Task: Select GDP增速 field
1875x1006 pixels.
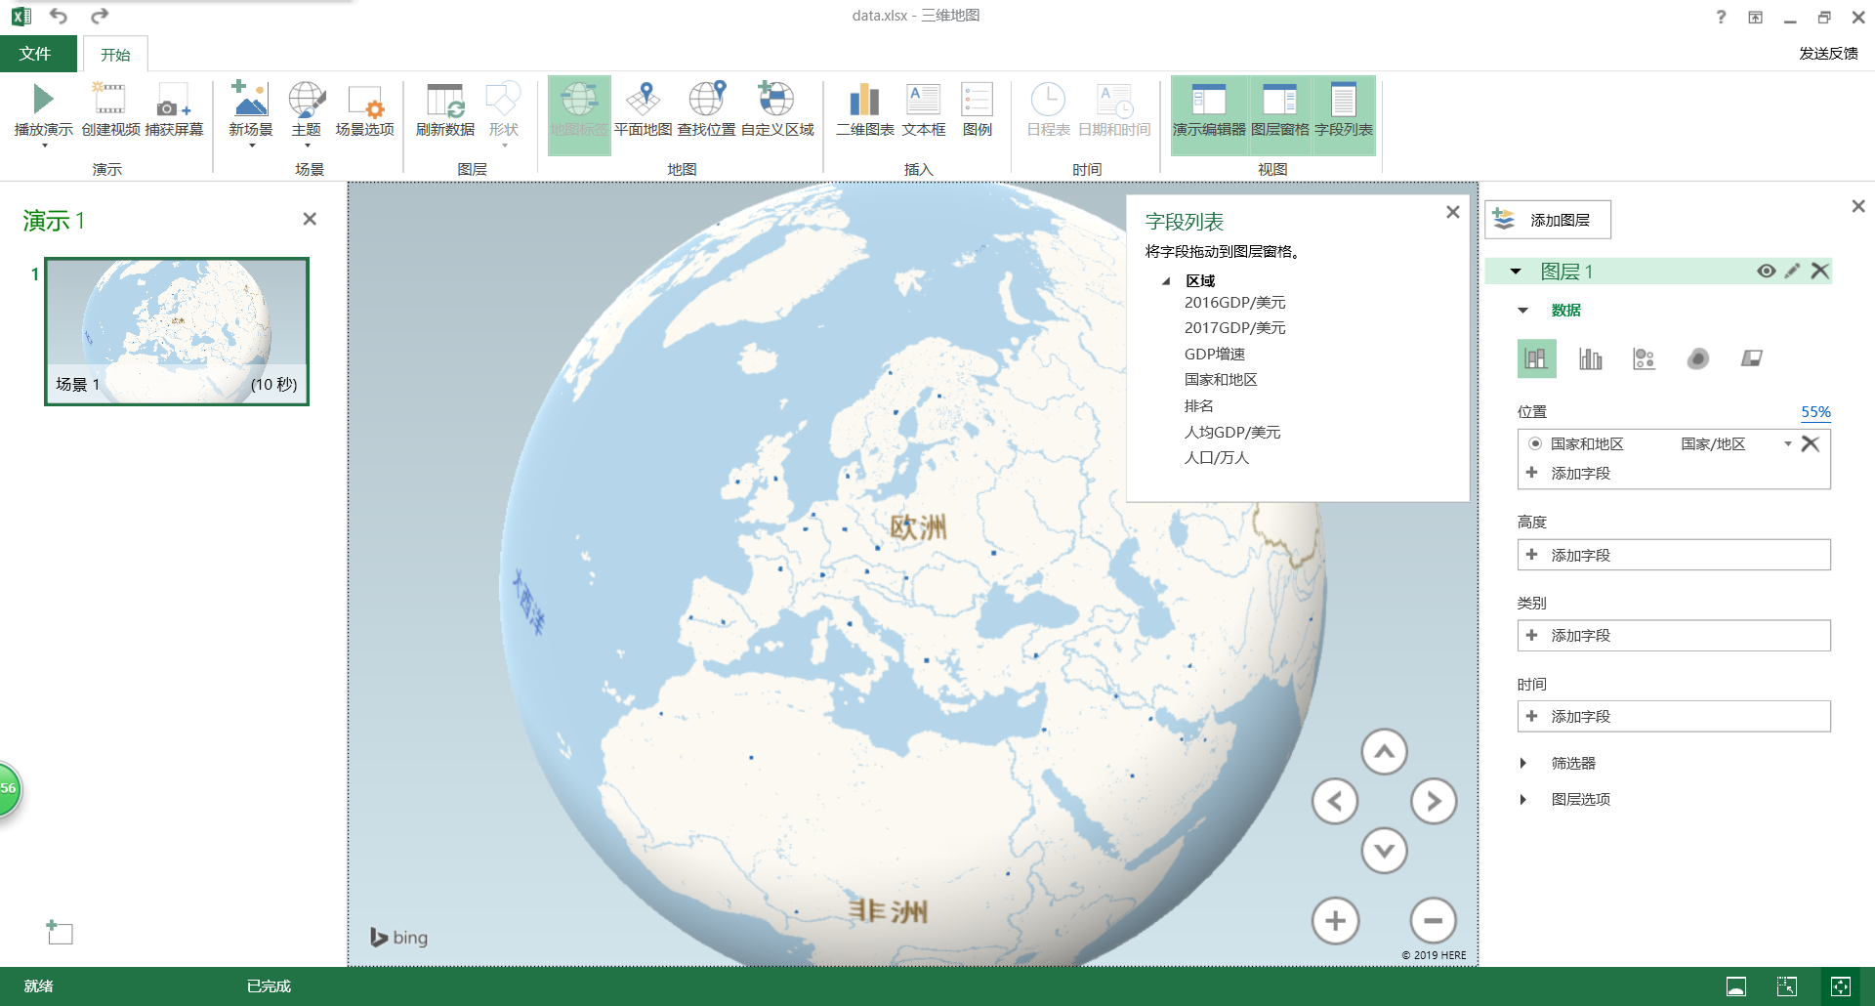Action: [x=1214, y=354]
